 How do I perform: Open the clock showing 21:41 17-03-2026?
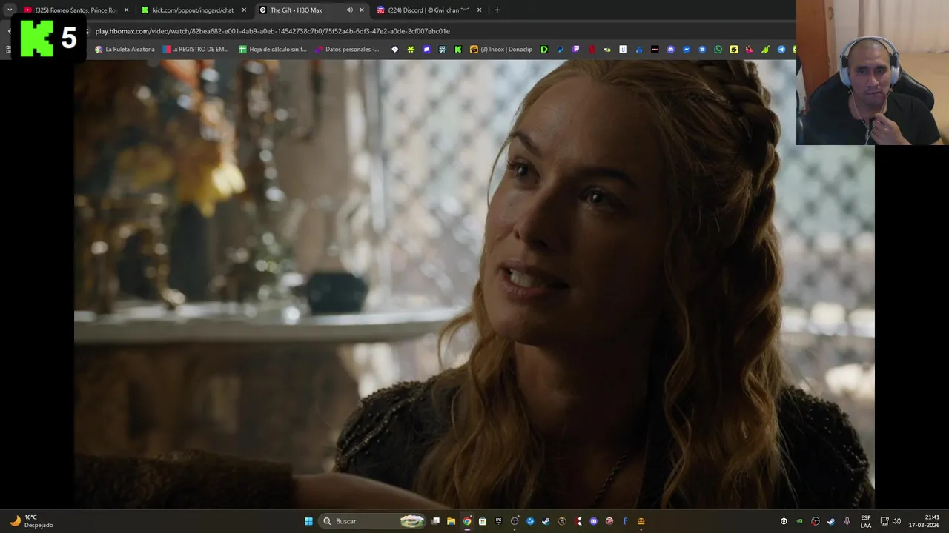925,521
